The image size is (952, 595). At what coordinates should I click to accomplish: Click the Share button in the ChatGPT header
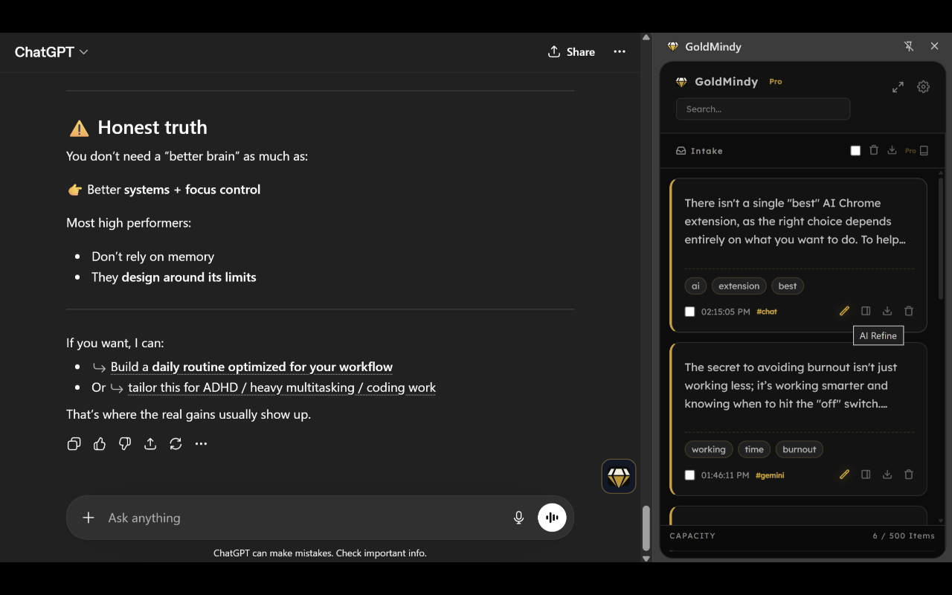click(571, 52)
